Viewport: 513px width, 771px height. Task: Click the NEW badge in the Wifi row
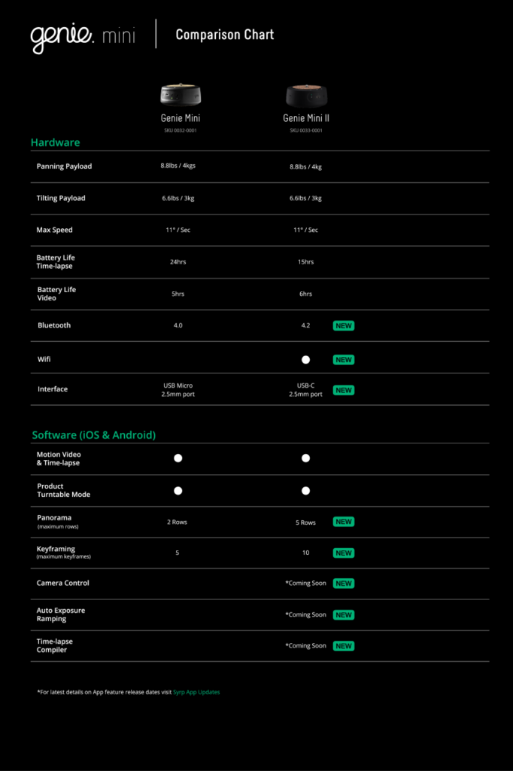click(x=344, y=360)
